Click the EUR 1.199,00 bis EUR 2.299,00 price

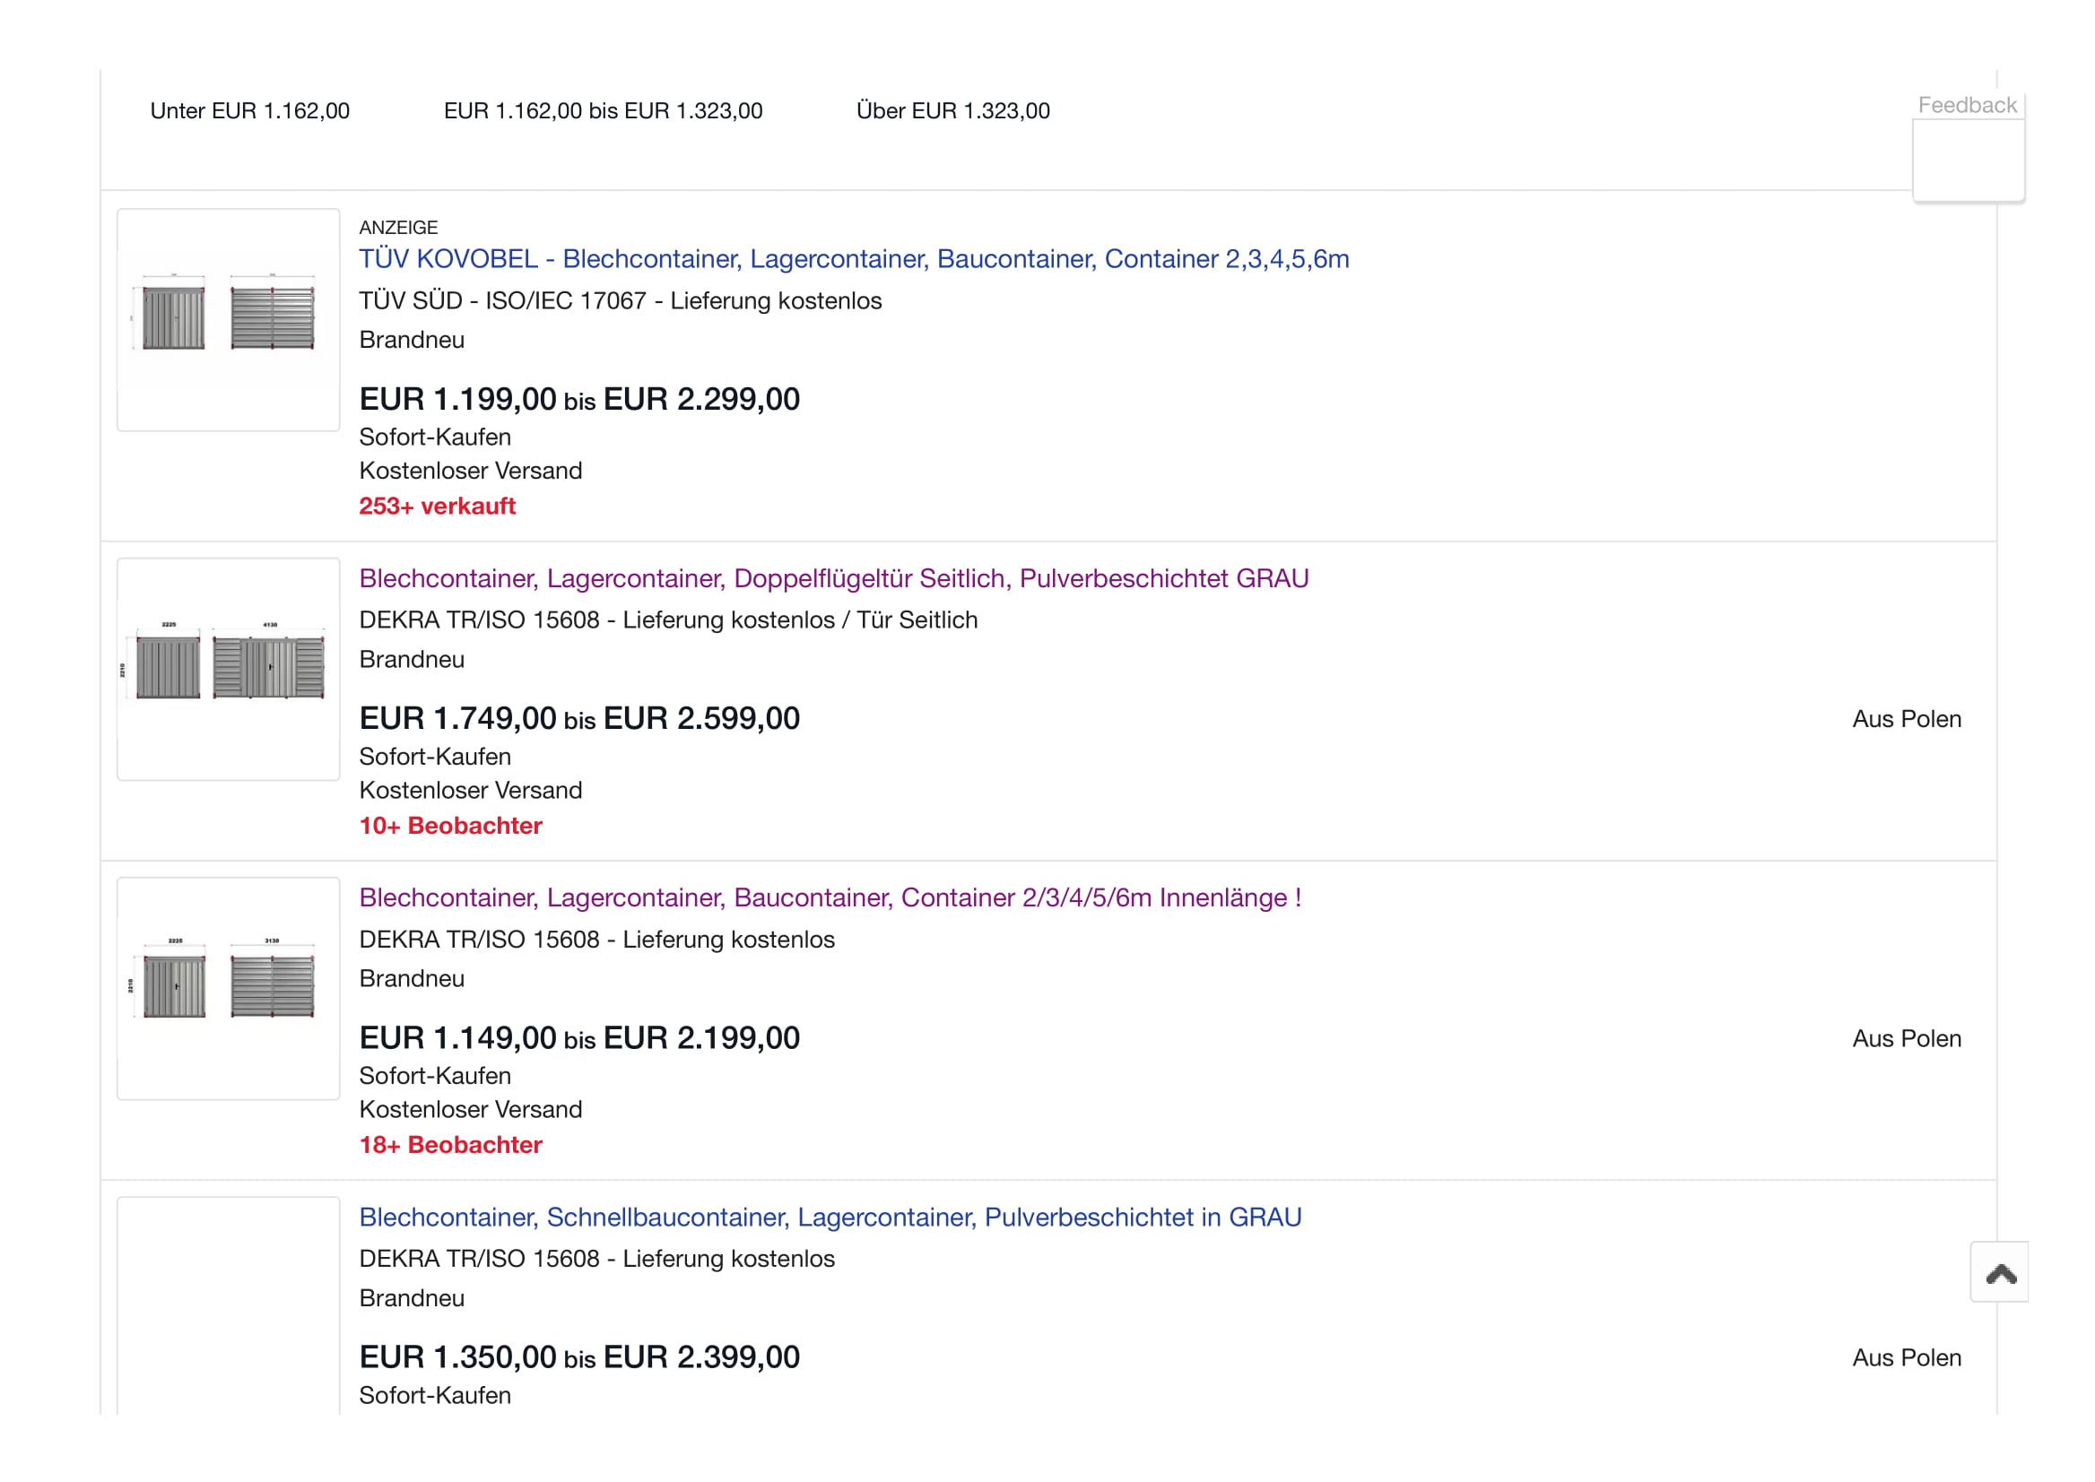578,400
